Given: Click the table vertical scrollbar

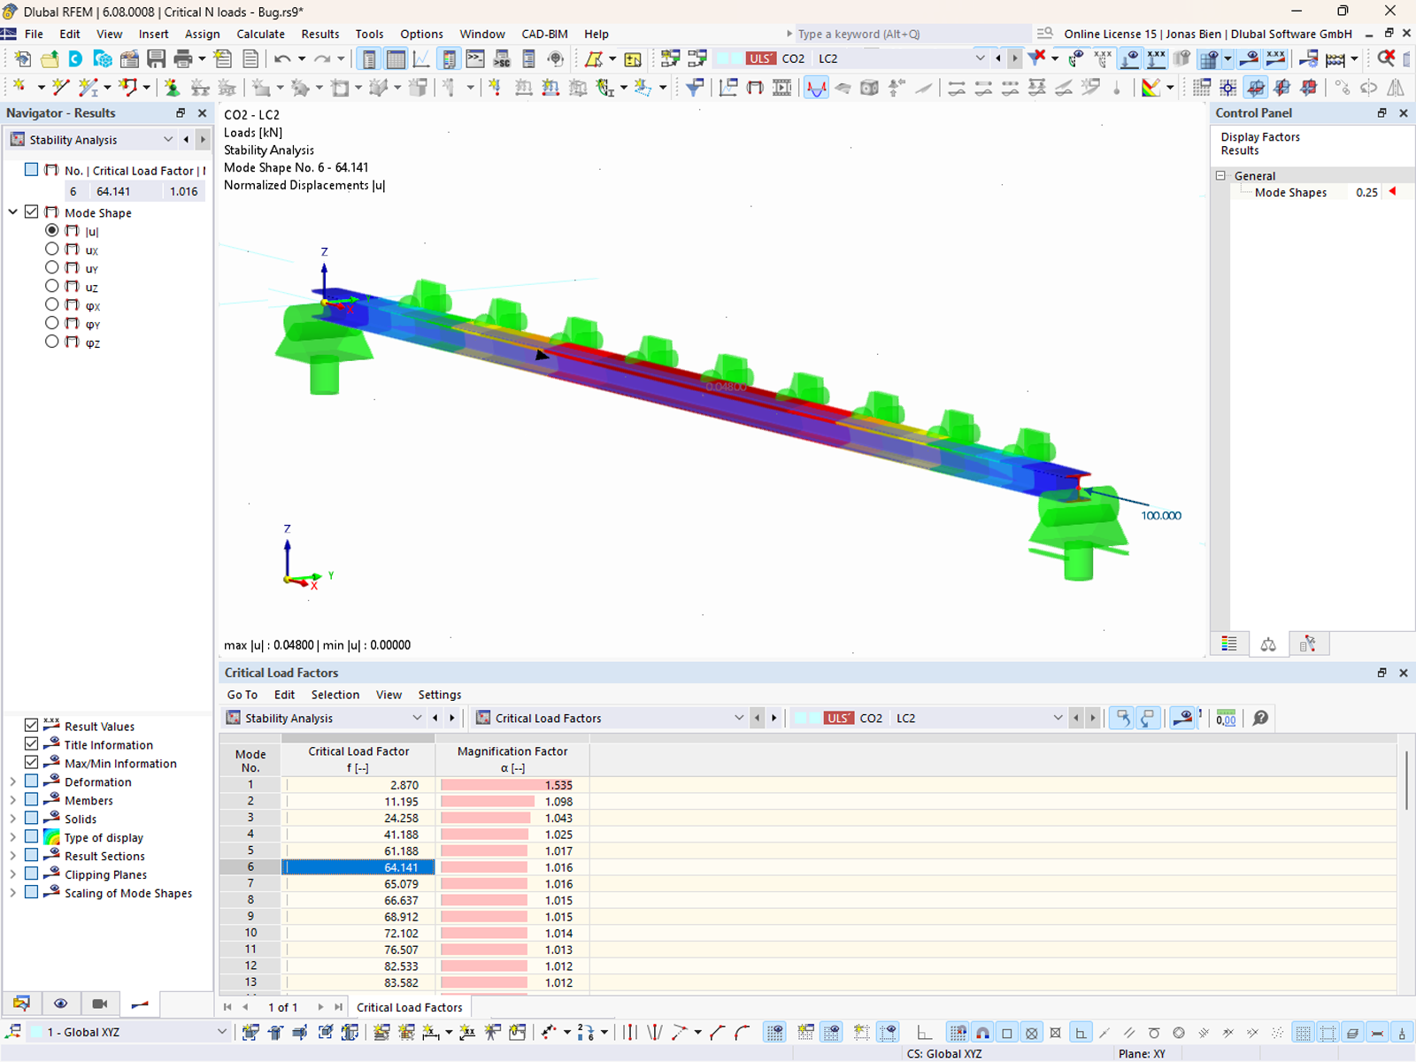Looking at the screenshot, I should pyautogui.click(x=1406, y=779).
